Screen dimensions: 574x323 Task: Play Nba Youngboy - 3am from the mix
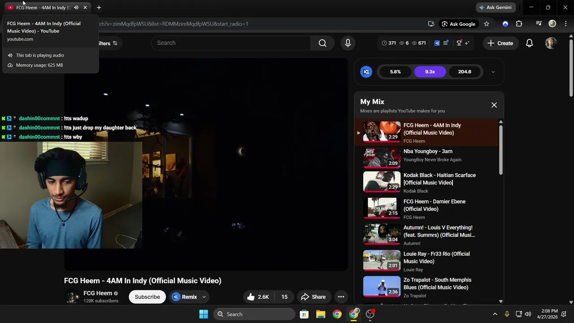pos(426,157)
